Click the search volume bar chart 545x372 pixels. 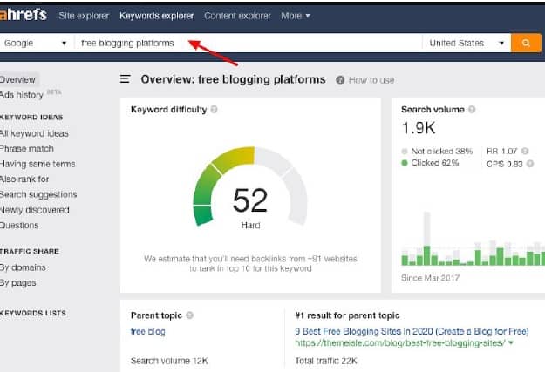click(473, 239)
